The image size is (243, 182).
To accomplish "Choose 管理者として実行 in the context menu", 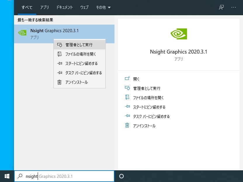I will pyautogui.click(x=79, y=45).
